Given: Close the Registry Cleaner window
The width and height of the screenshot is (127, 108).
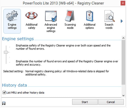Looking at the screenshot, I should [x=123, y=3].
